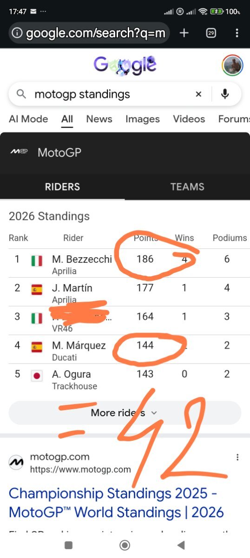Open Championship Standings 2025 result link

116,503
